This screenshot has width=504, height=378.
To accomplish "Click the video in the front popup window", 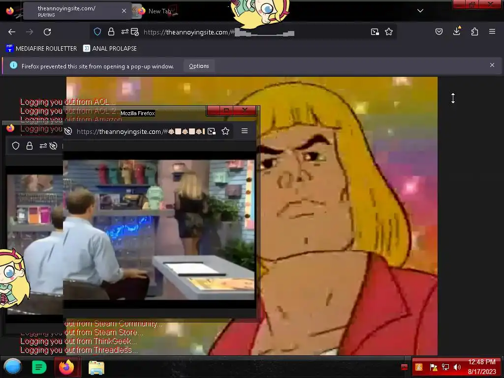I will (x=159, y=230).
